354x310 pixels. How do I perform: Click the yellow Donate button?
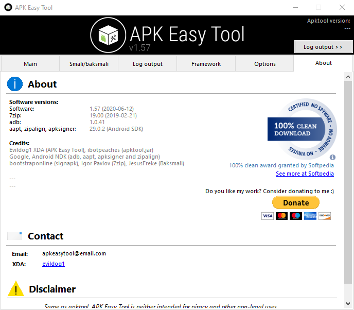click(296, 203)
